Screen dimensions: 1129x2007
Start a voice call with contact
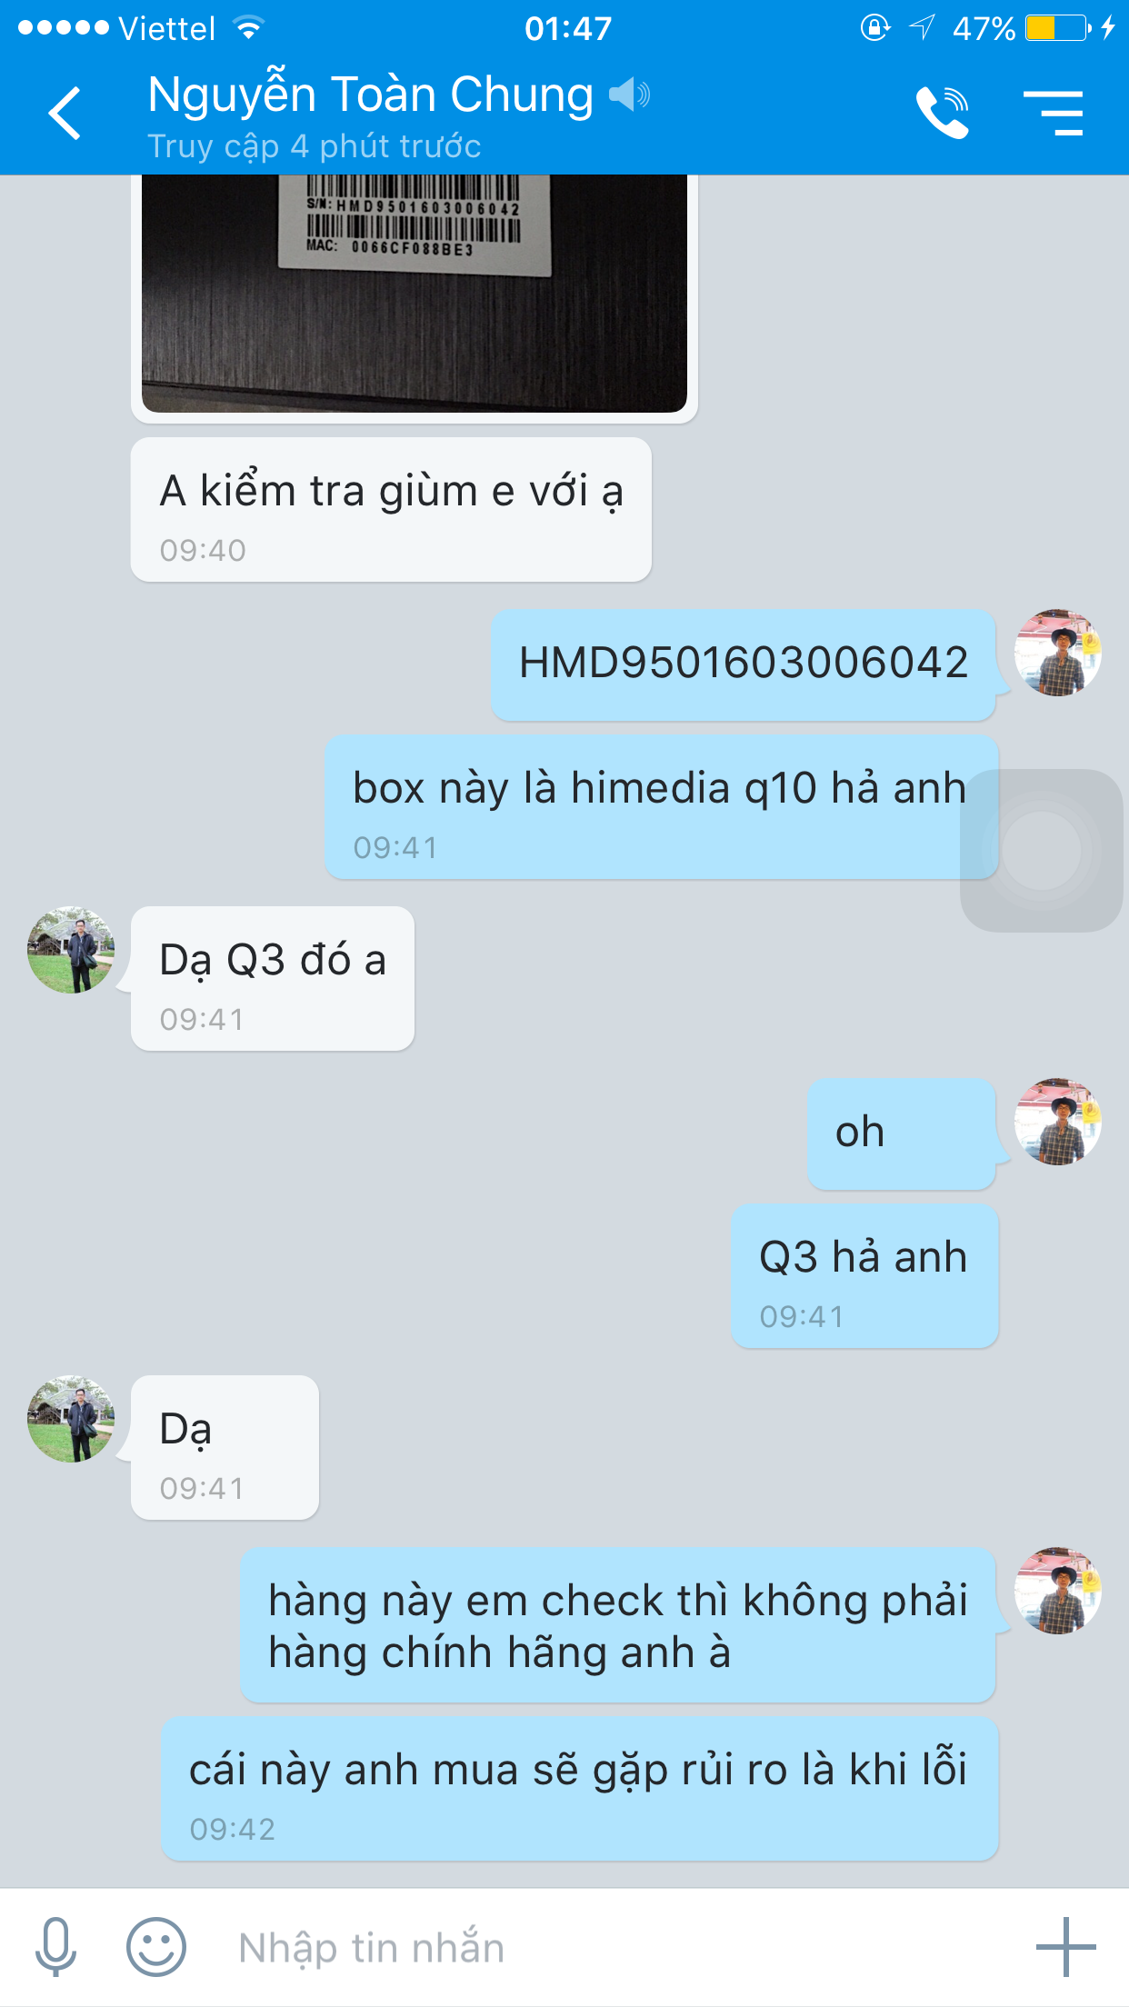tap(943, 113)
